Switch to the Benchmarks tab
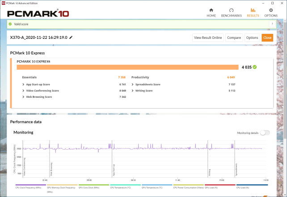 [x=232, y=13]
